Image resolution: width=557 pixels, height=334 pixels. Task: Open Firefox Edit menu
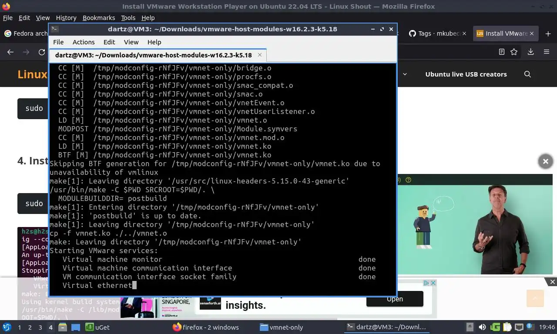24,18
